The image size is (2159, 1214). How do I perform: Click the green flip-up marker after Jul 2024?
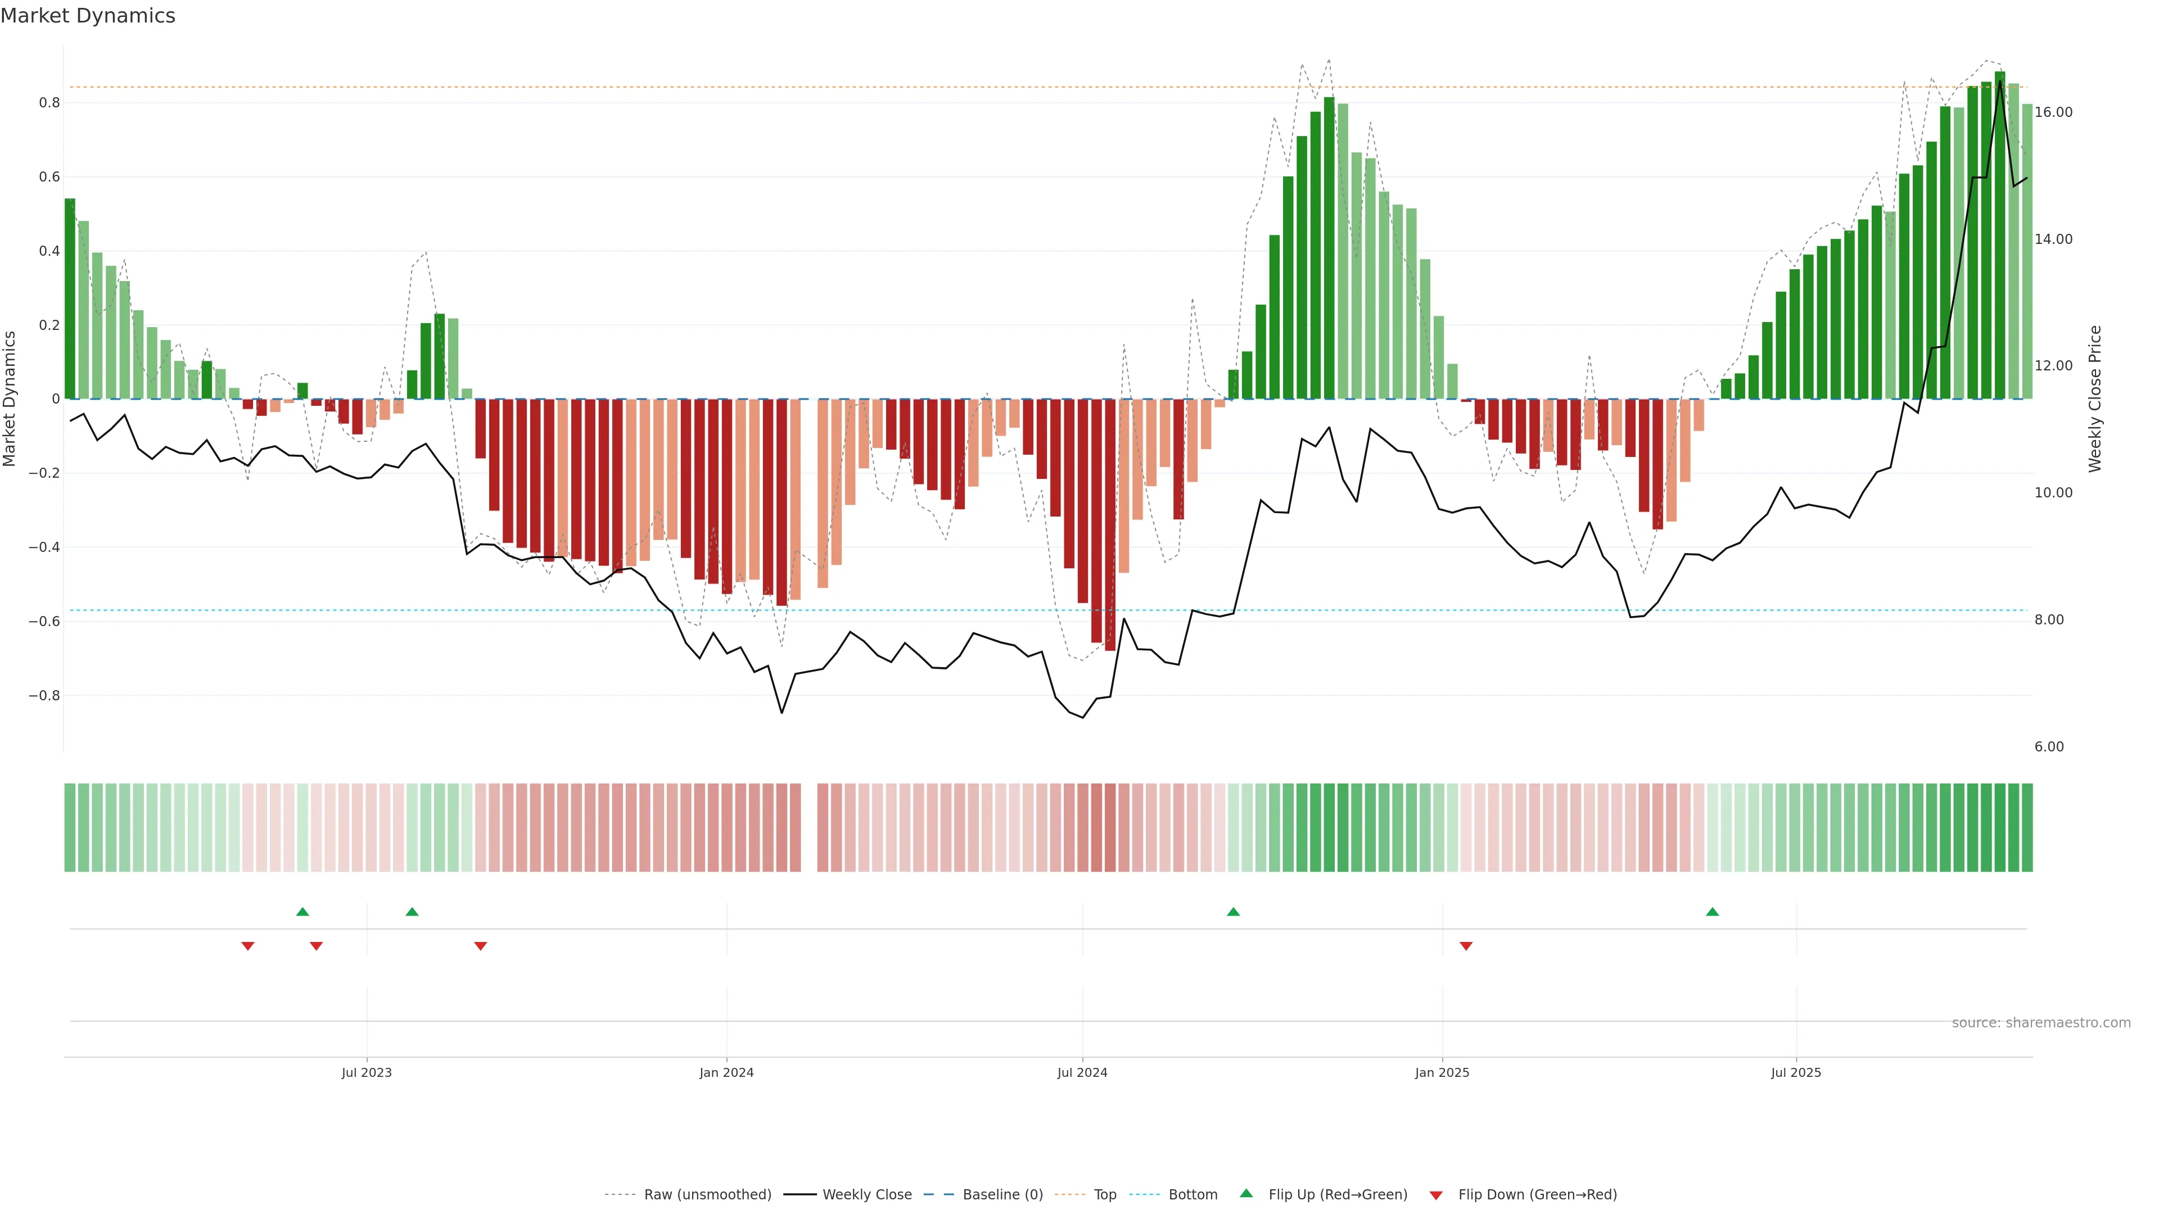point(1233,912)
